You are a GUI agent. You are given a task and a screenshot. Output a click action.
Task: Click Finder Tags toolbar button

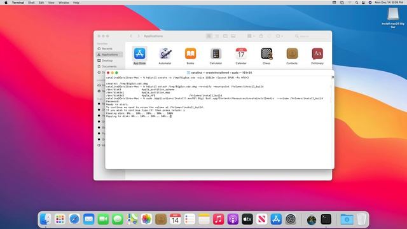pyautogui.click(x=269, y=36)
